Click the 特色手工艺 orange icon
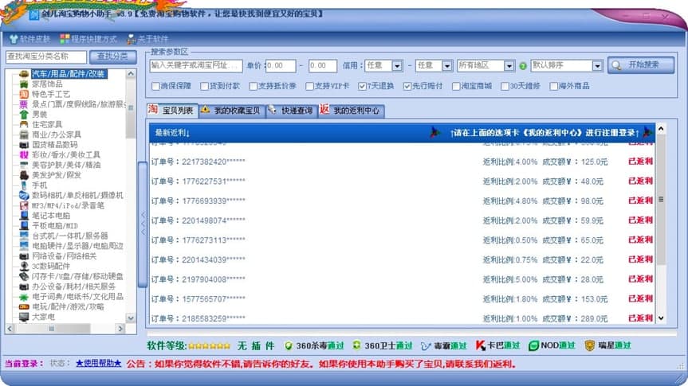Screen dimensions: 688x386 24,94
